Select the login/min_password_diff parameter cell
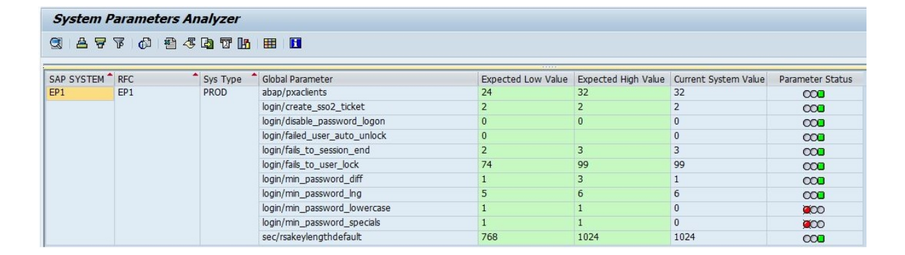This screenshot has width=905, height=255. [368, 180]
